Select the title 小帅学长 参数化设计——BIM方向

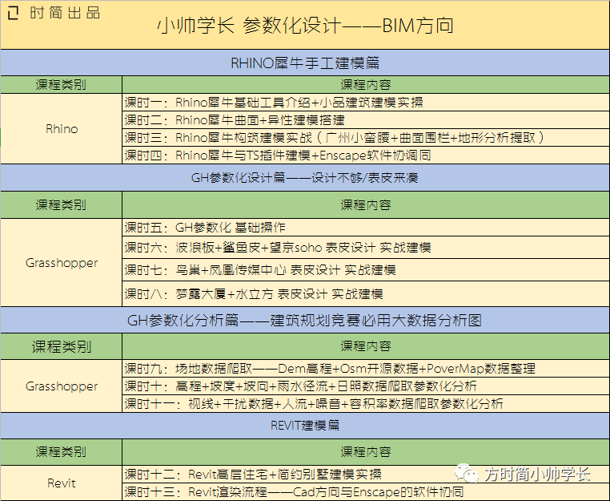click(305, 26)
